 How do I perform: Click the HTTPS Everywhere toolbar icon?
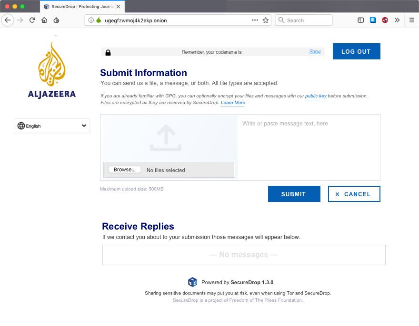373,20
